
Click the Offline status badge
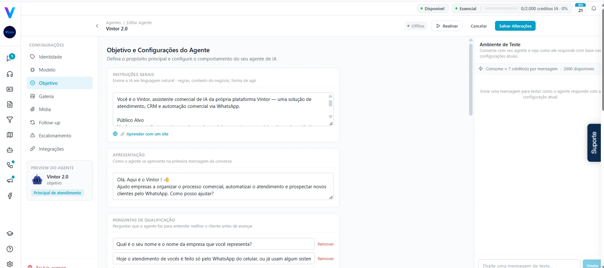pyautogui.click(x=416, y=26)
